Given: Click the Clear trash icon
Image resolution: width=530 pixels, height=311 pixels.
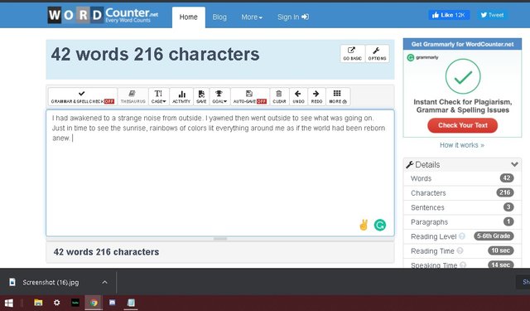Looking at the screenshot, I should tap(279, 96).
